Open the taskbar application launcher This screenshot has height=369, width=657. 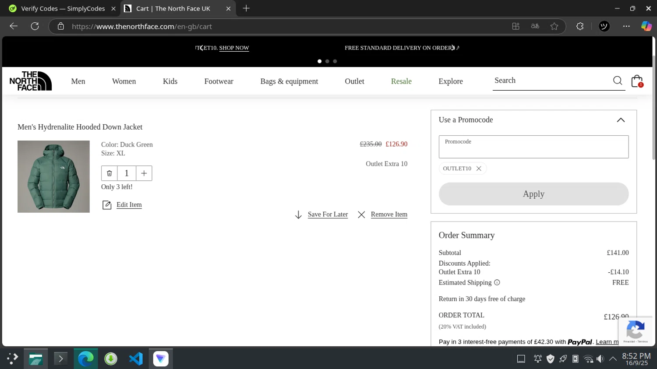(x=12, y=359)
